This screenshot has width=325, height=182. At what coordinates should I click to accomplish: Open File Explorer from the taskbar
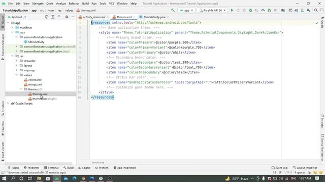pyautogui.click(x=39, y=178)
